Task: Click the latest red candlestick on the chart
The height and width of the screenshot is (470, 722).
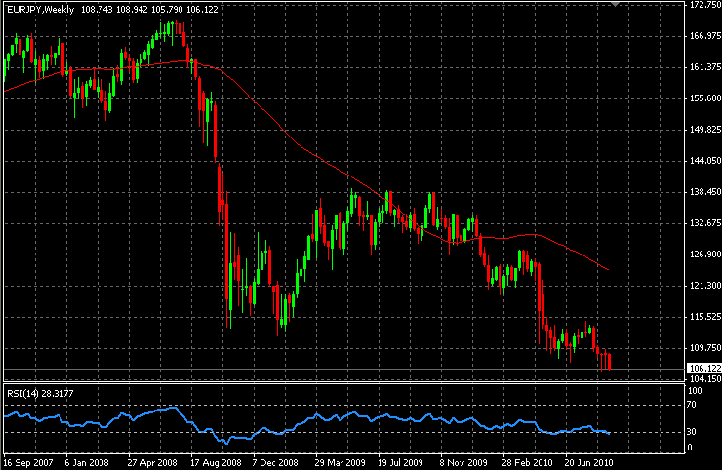Action: click(609, 362)
